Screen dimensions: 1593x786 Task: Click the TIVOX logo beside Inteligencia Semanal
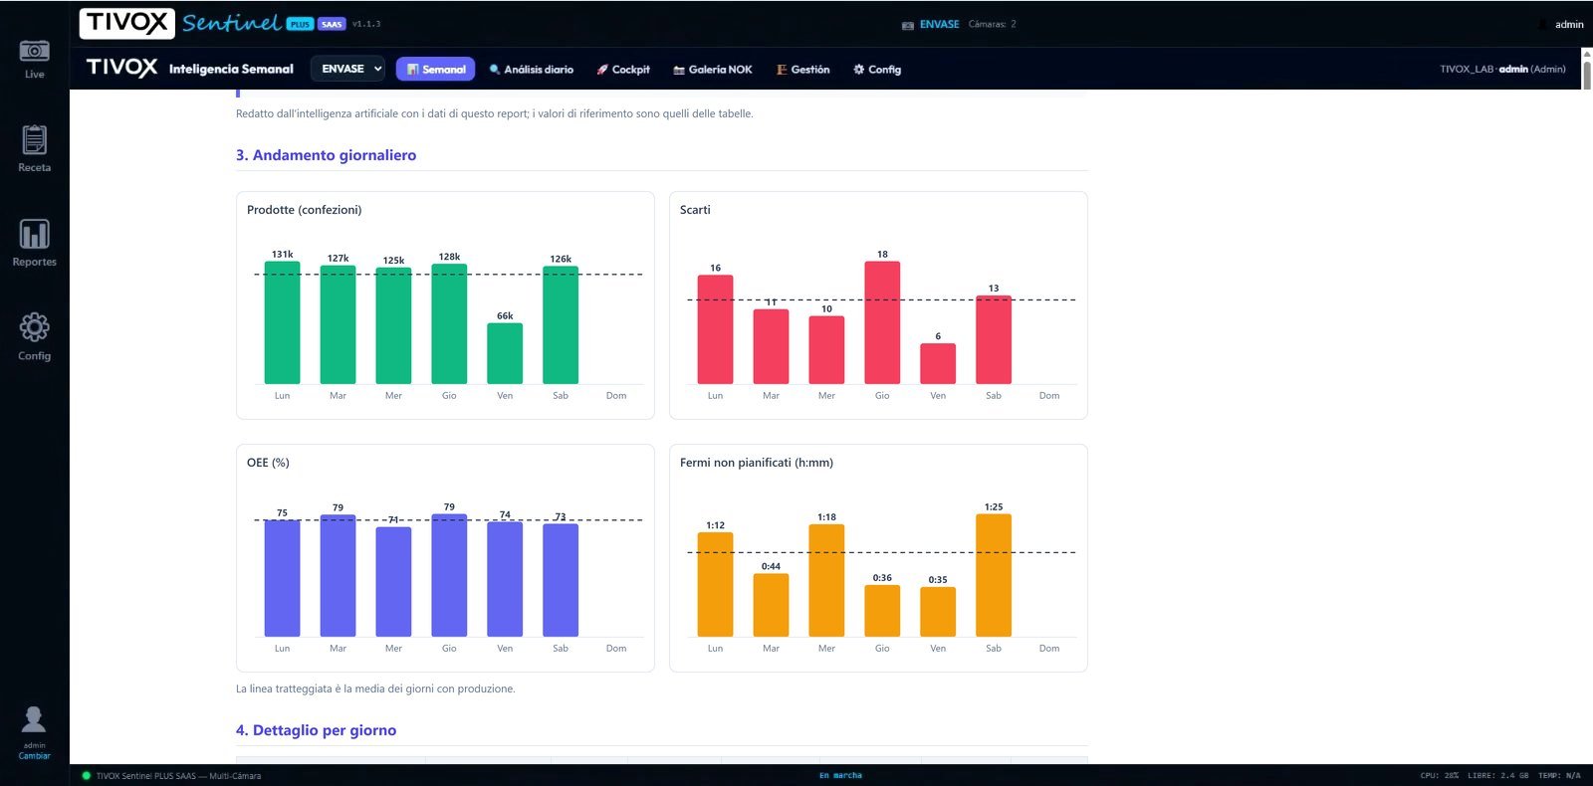121,68
